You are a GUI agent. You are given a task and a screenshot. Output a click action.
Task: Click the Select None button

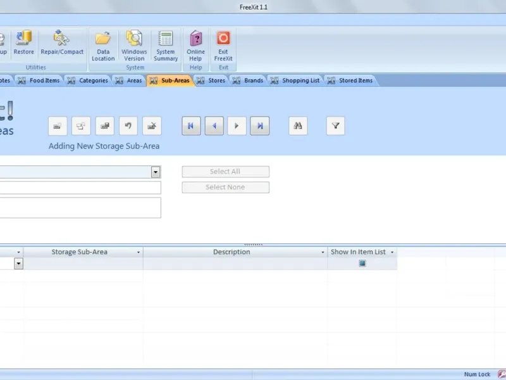tap(226, 187)
